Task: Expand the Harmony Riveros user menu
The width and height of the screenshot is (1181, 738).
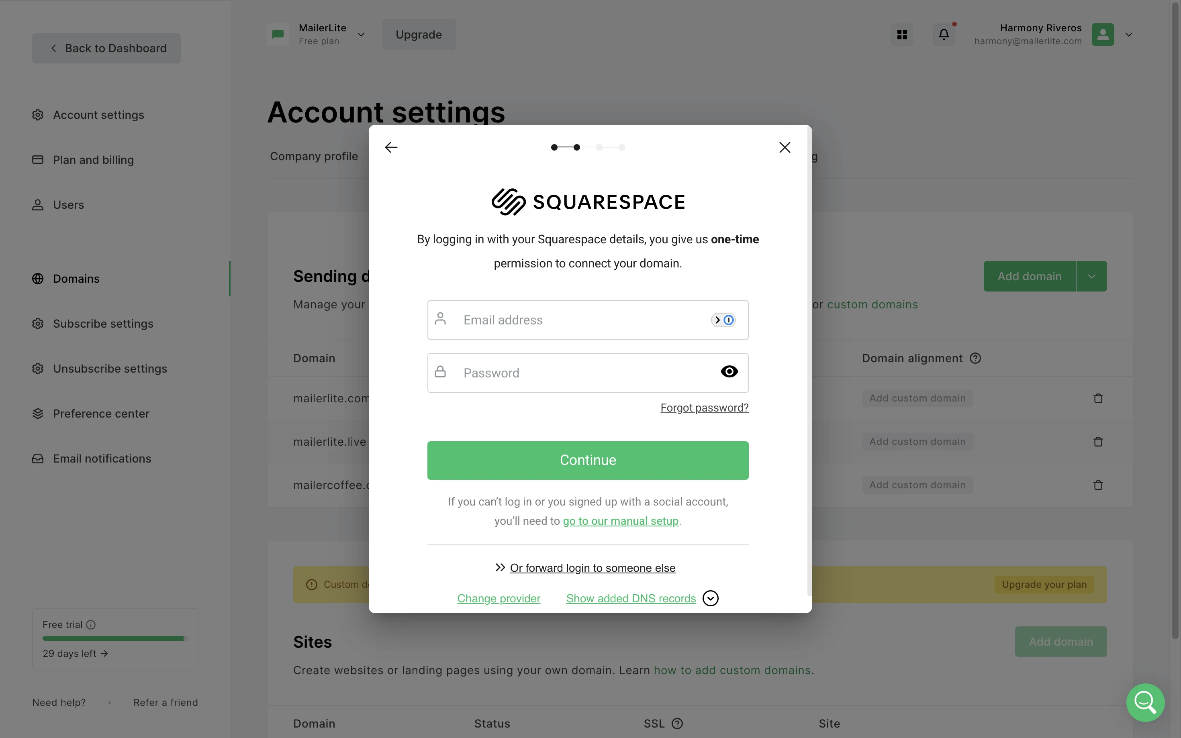Action: click(x=1128, y=35)
